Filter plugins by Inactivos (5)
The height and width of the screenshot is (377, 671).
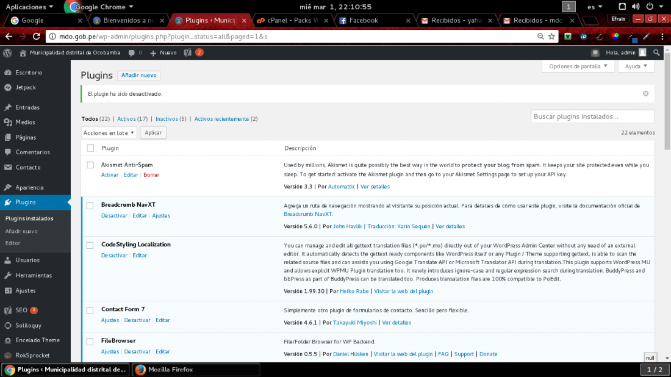click(171, 119)
